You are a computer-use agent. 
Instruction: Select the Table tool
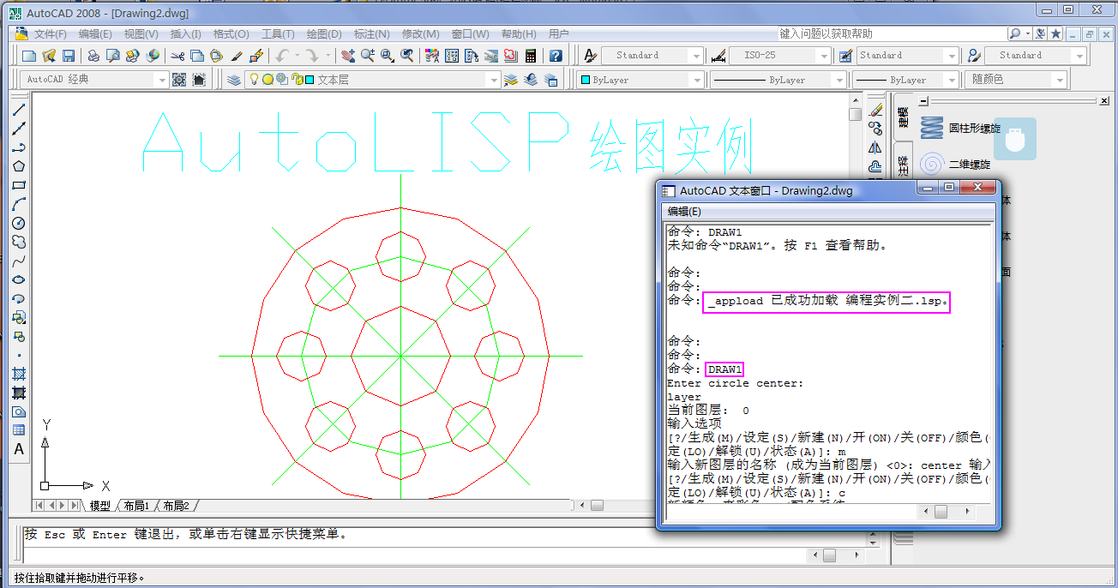click(x=19, y=430)
